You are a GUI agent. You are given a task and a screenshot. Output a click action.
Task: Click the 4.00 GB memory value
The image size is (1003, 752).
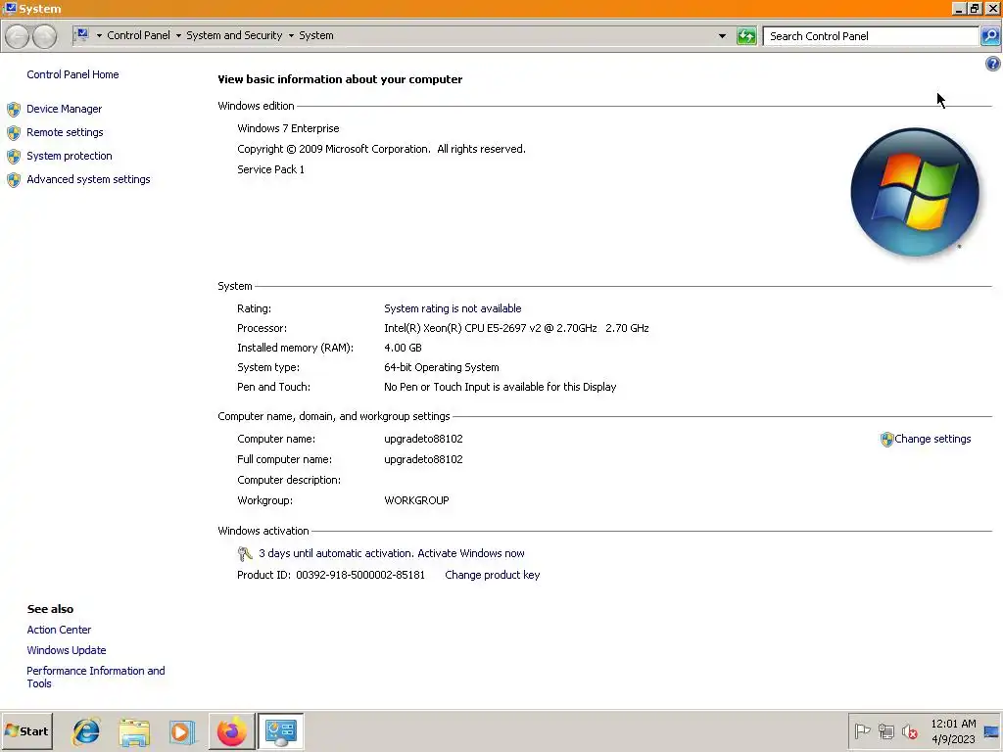pos(403,348)
